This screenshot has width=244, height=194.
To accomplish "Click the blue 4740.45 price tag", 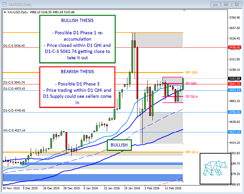I will 234,112.
